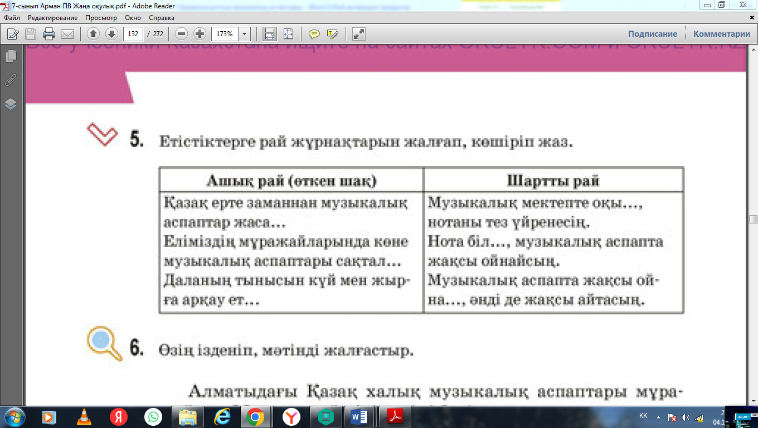Send the file by email envelope icon
Image resolution: width=758 pixels, height=428 pixels.
pyautogui.click(x=67, y=34)
